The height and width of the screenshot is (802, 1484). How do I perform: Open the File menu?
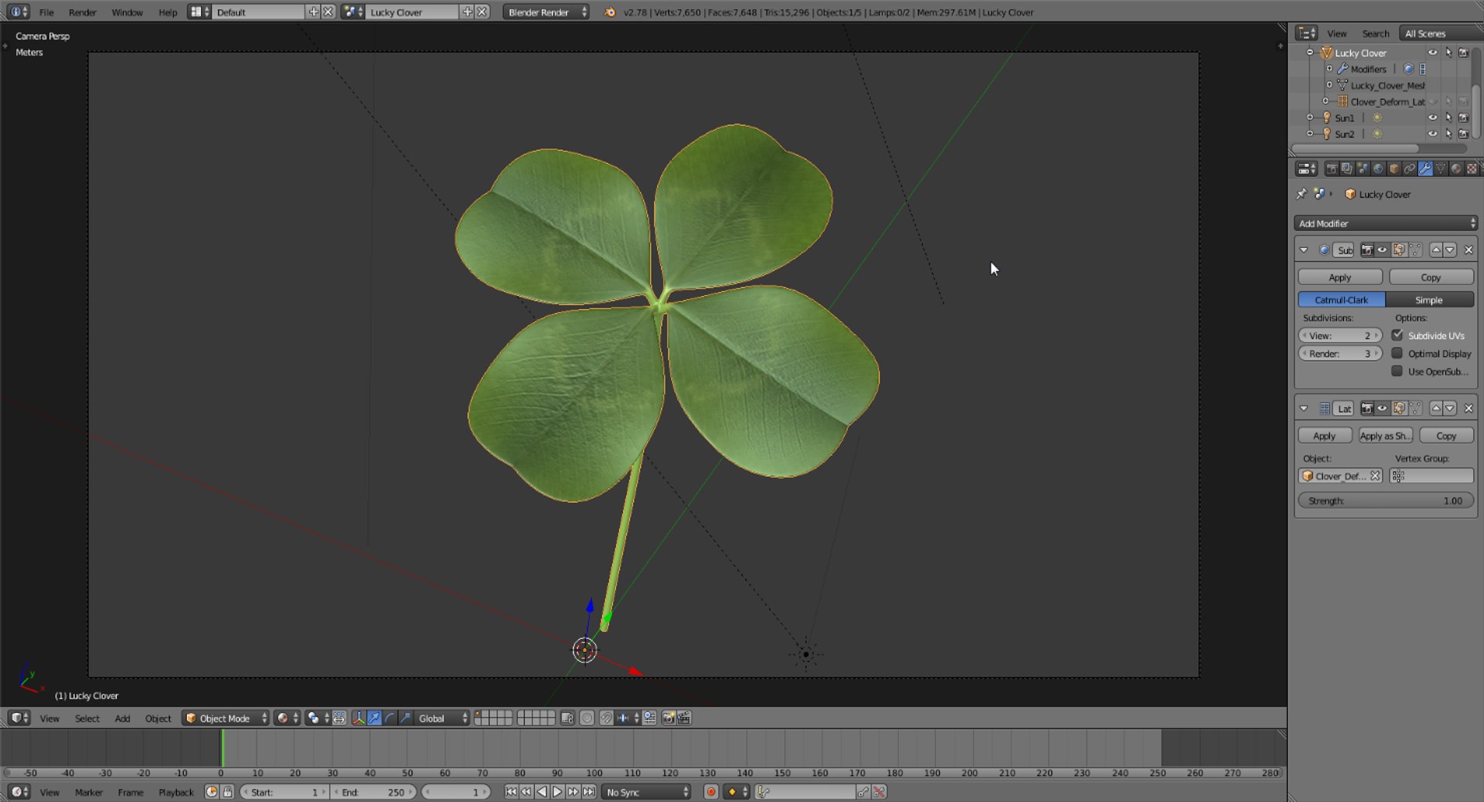pyautogui.click(x=46, y=12)
